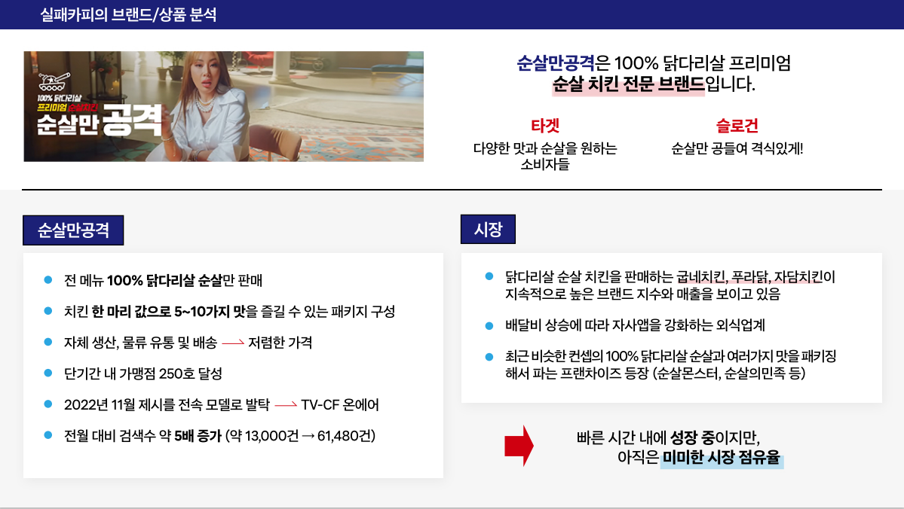Click bullet 자체 생산, 물류 유통 및 배송
Viewport: 904px width, 509px height.
point(140,343)
